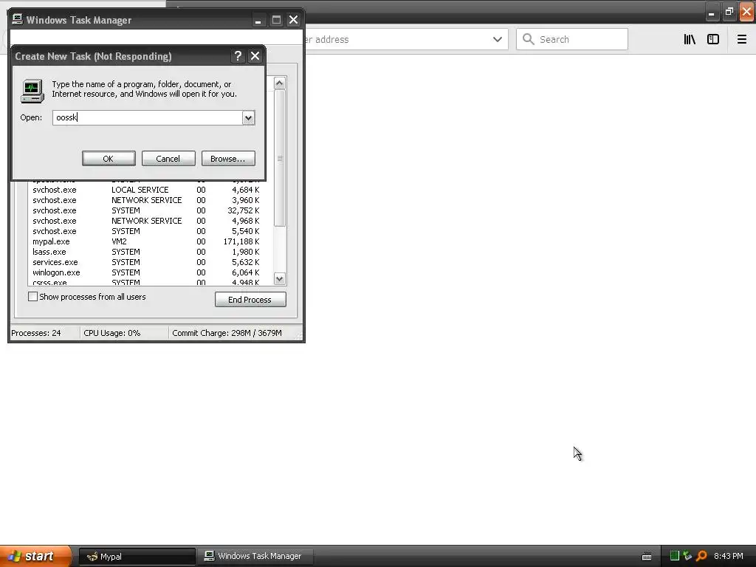This screenshot has height=567, width=756.
Task: Maximize the Task Manager window
Action: (276, 20)
